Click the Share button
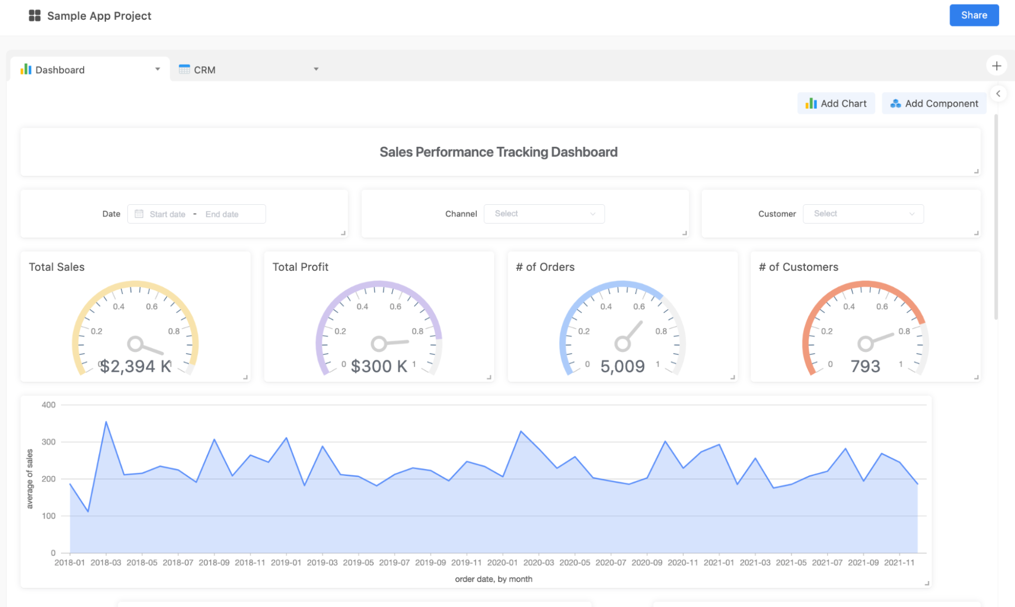1015x607 pixels. [x=973, y=15]
